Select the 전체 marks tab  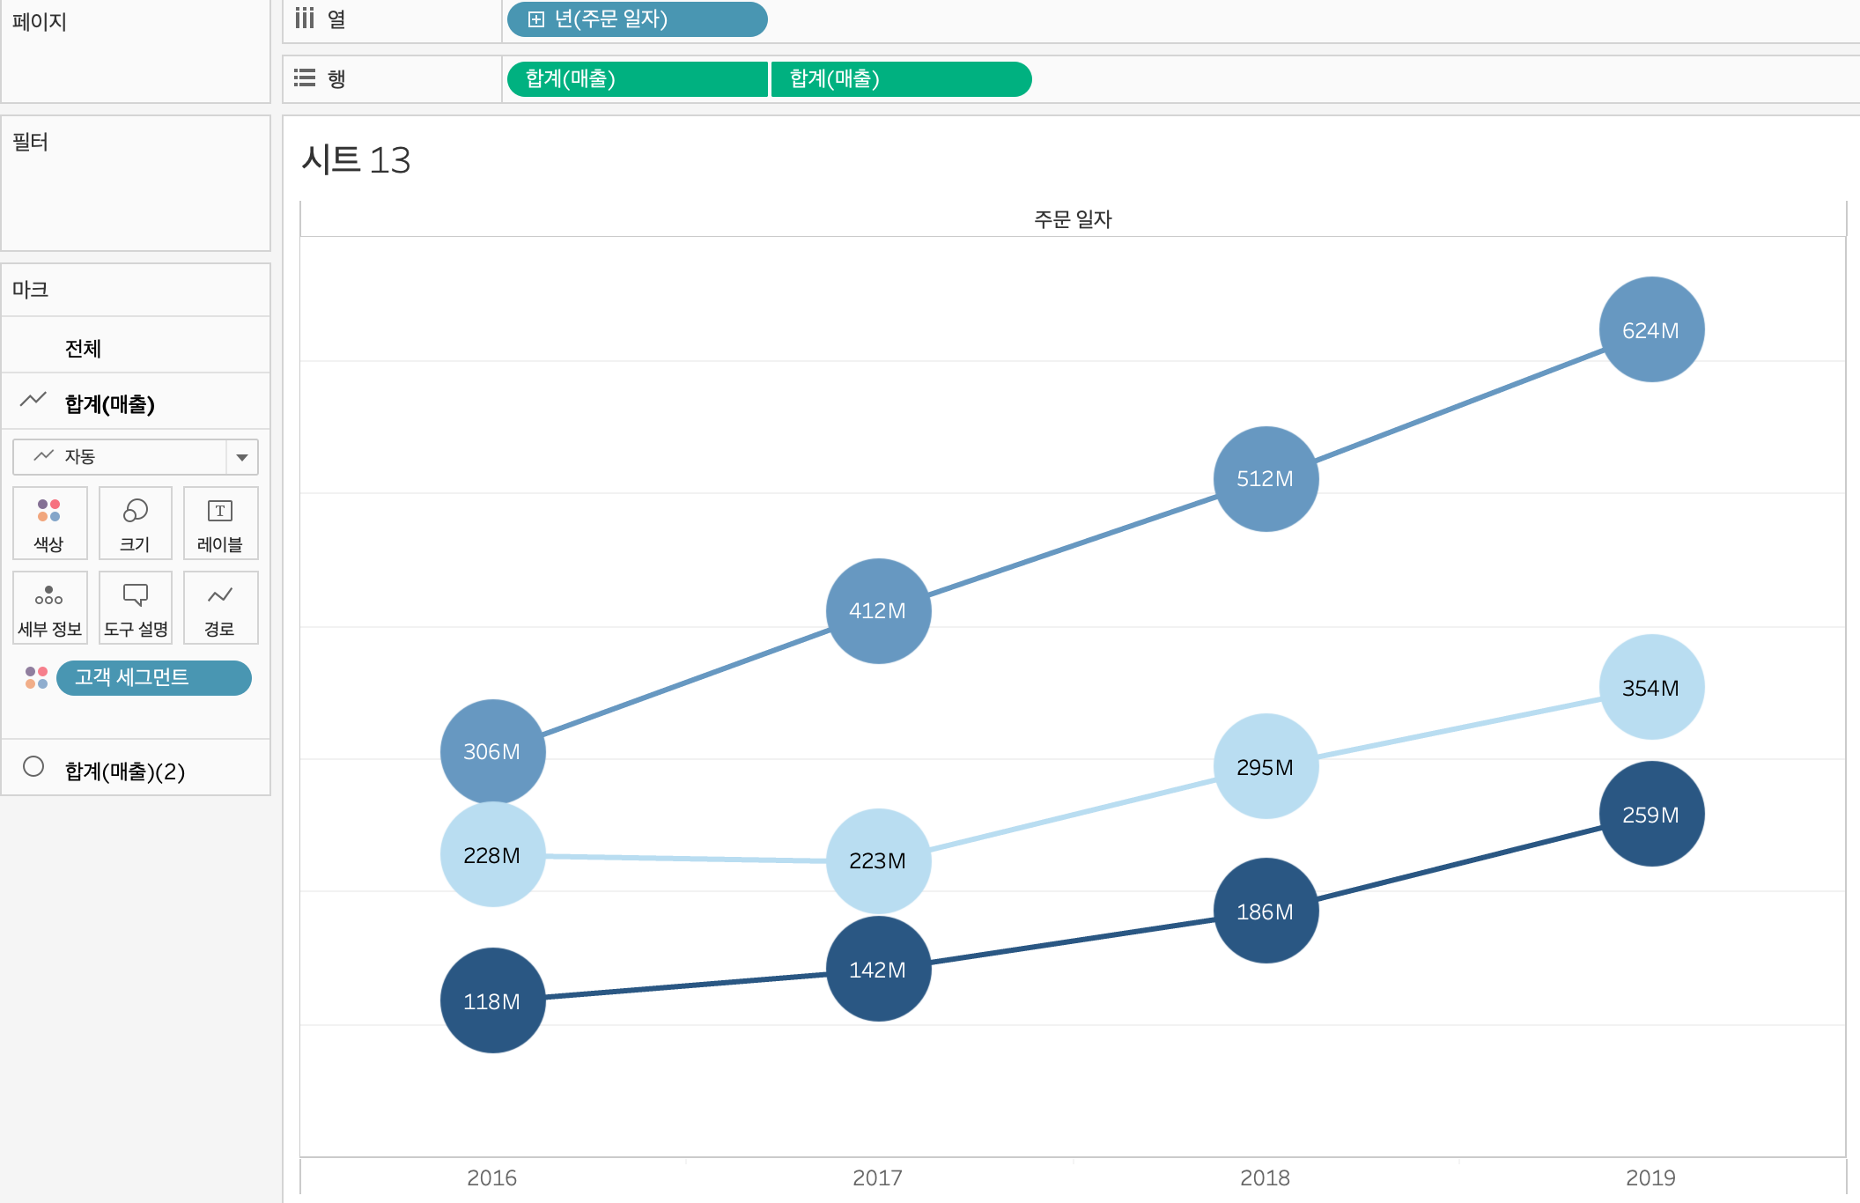[x=83, y=349]
